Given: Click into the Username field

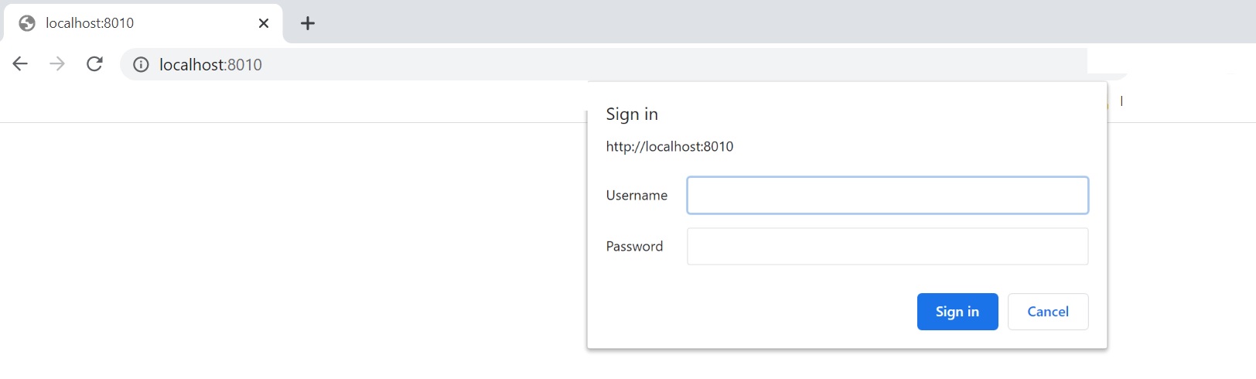Looking at the screenshot, I should click(x=887, y=196).
